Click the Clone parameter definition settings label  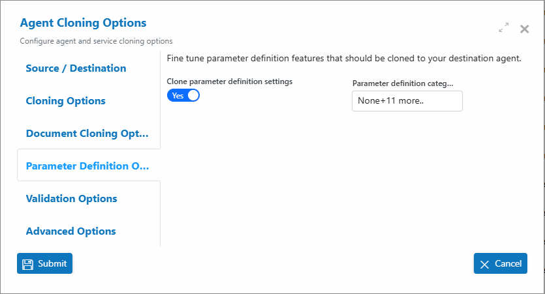[x=229, y=81]
